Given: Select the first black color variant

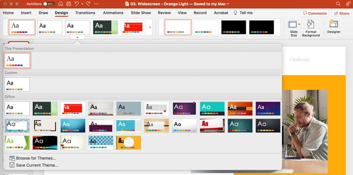Looking at the screenshot, I should (x=233, y=27).
